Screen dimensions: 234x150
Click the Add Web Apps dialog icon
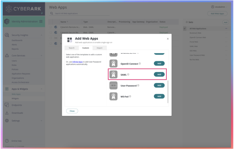coord(70,40)
